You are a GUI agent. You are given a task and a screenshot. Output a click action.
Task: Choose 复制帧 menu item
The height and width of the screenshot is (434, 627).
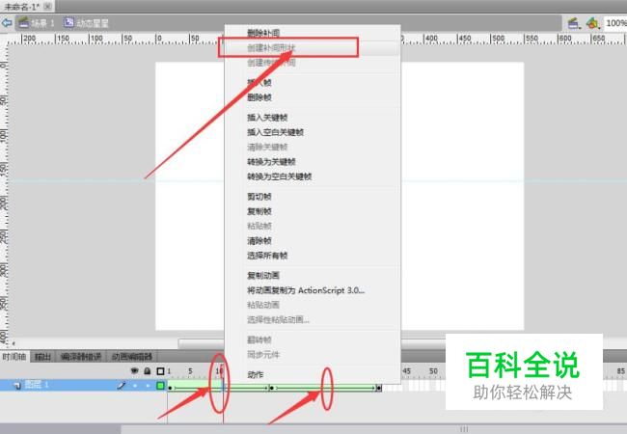coord(259,211)
